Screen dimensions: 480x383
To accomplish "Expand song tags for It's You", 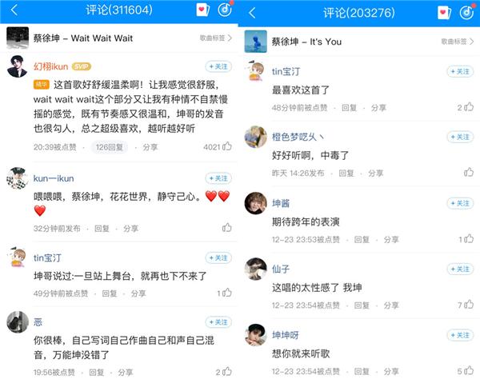I will coord(457,42).
